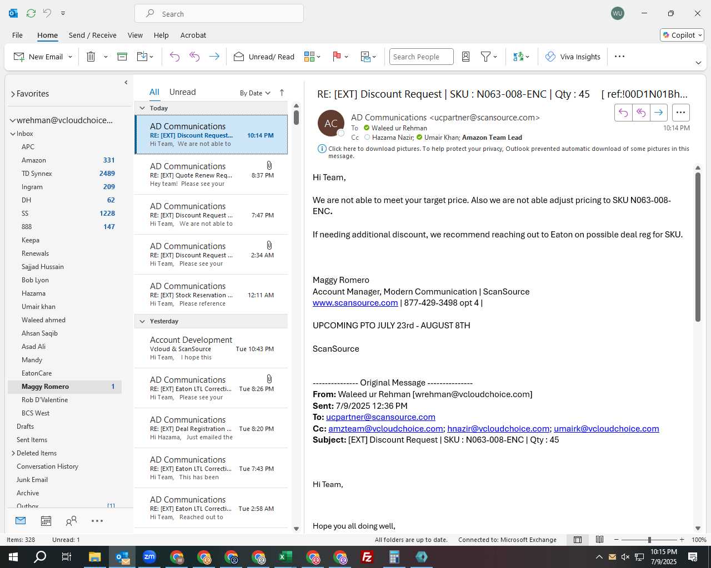The height and width of the screenshot is (568, 711).
Task: Open the Maggy Romero folder
Action: point(64,387)
